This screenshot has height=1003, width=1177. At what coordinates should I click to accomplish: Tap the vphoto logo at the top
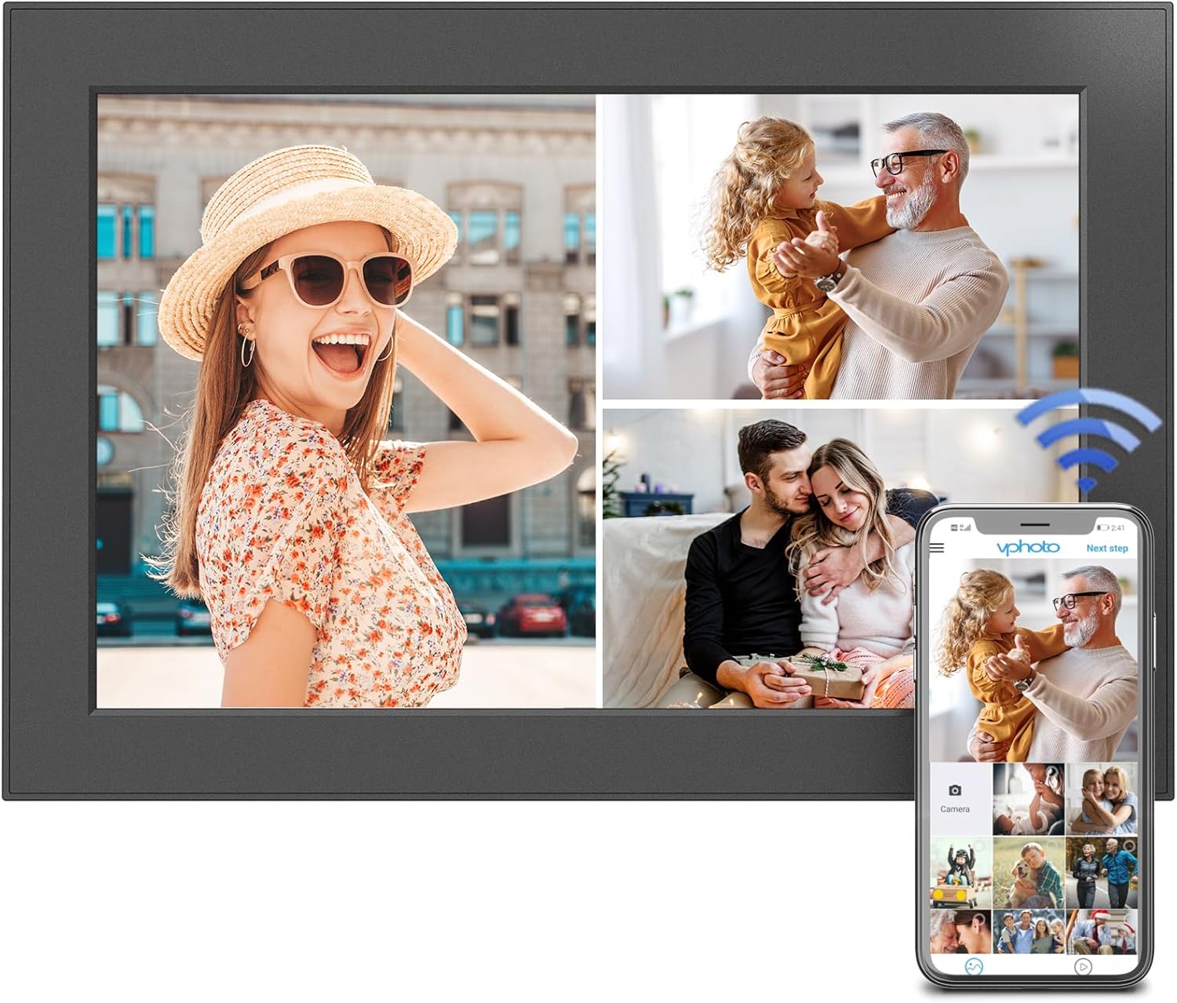point(1028,546)
